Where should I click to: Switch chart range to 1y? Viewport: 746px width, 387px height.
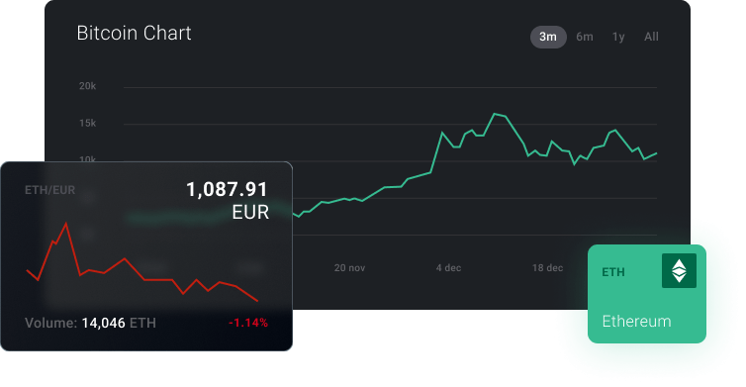pyautogui.click(x=618, y=37)
